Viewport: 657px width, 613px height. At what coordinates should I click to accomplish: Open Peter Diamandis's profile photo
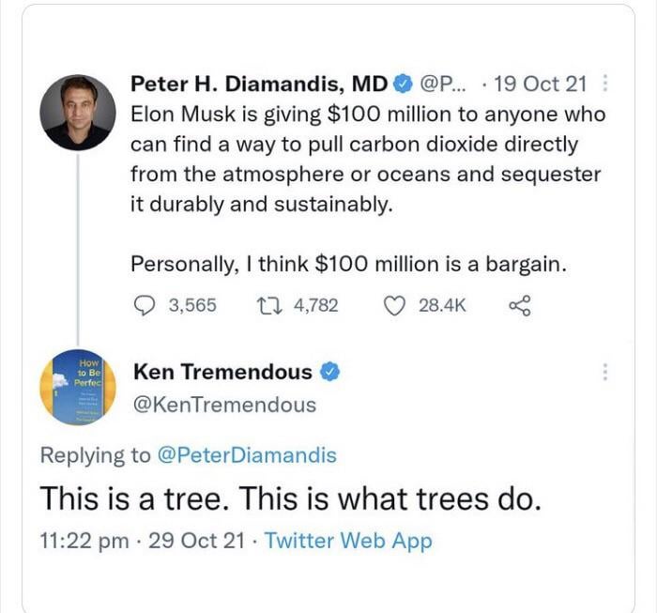coord(78,112)
